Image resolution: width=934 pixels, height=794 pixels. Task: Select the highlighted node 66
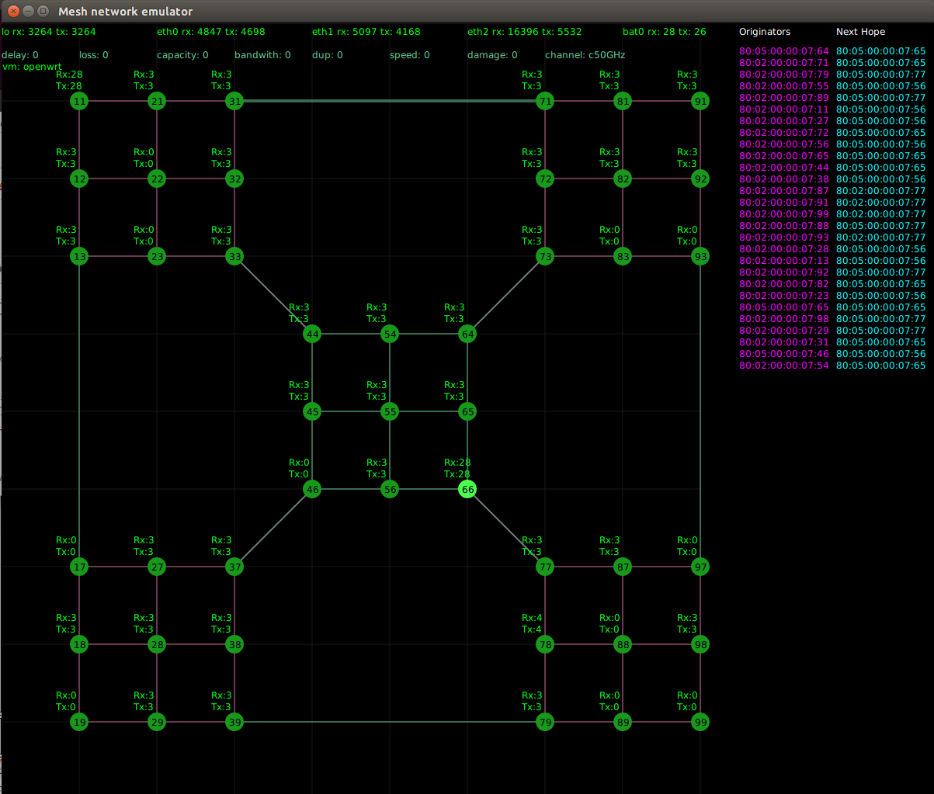click(467, 489)
